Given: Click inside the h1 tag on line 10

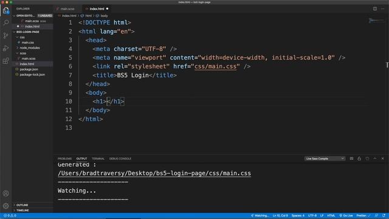Looking at the screenshot, I should coord(107,102).
